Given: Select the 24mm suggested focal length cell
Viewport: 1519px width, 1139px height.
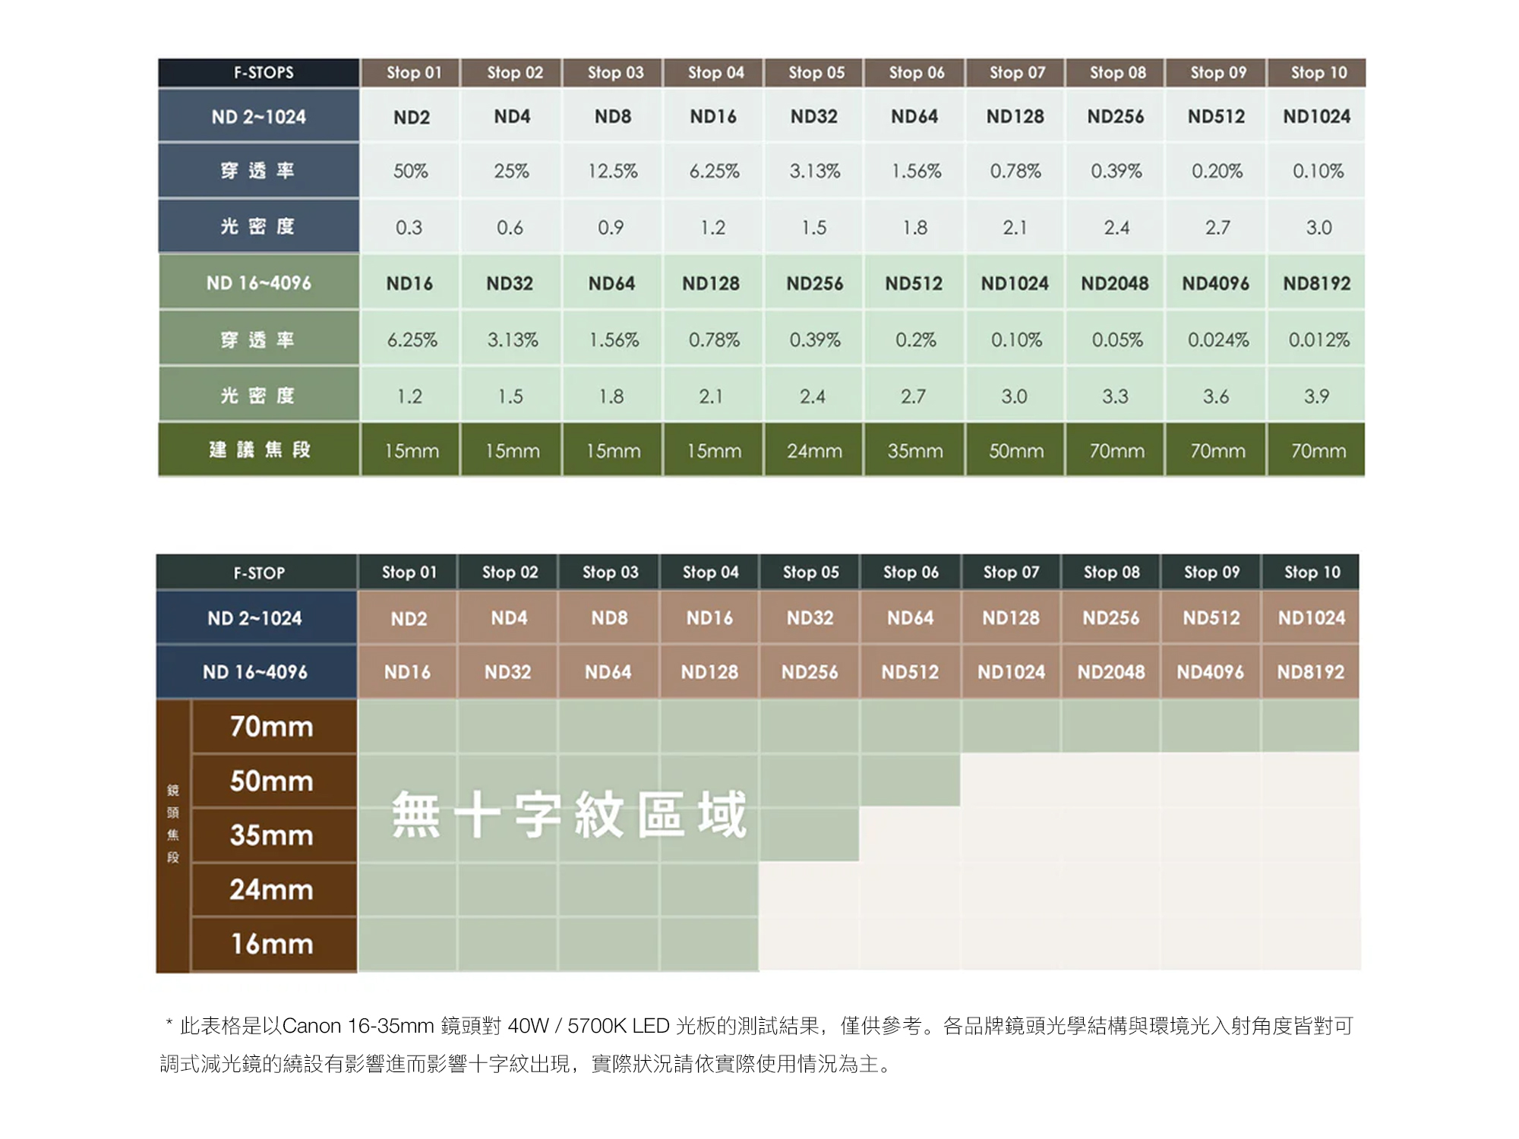Looking at the screenshot, I should coord(814,451).
